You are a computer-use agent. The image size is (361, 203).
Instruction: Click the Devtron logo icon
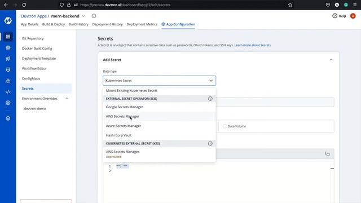[8, 20]
